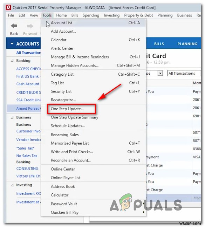Select Manage Hidden Accounts...
The width and height of the screenshot is (205, 227).
click(94, 66)
